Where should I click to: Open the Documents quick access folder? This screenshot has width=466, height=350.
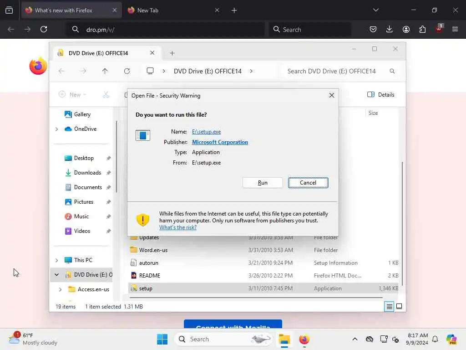tap(88, 187)
